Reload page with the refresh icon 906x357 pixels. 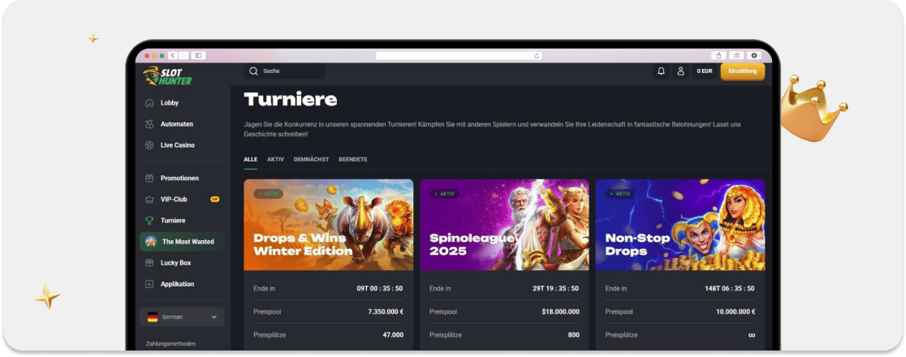[537, 56]
